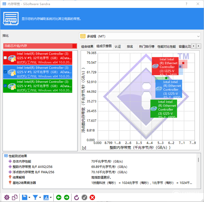Switch to the 排名 tab
Viewport: 204px width, 202px height.
coord(130,46)
